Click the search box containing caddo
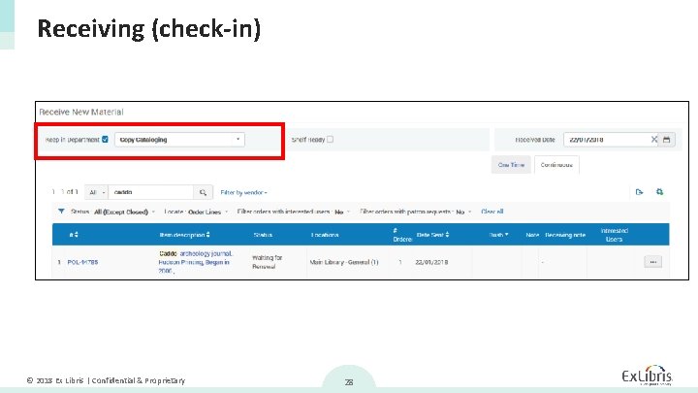This screenshot has height=393, width=698. click(x=151, y=192)
